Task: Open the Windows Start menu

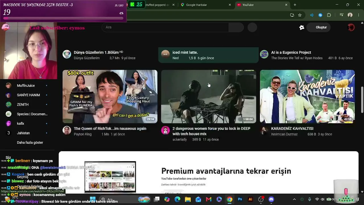Action: click(93, 199)
